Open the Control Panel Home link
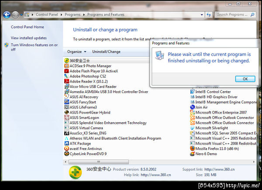Image resolution: width=262 pixels, height=190 pixels. [28, 27]
